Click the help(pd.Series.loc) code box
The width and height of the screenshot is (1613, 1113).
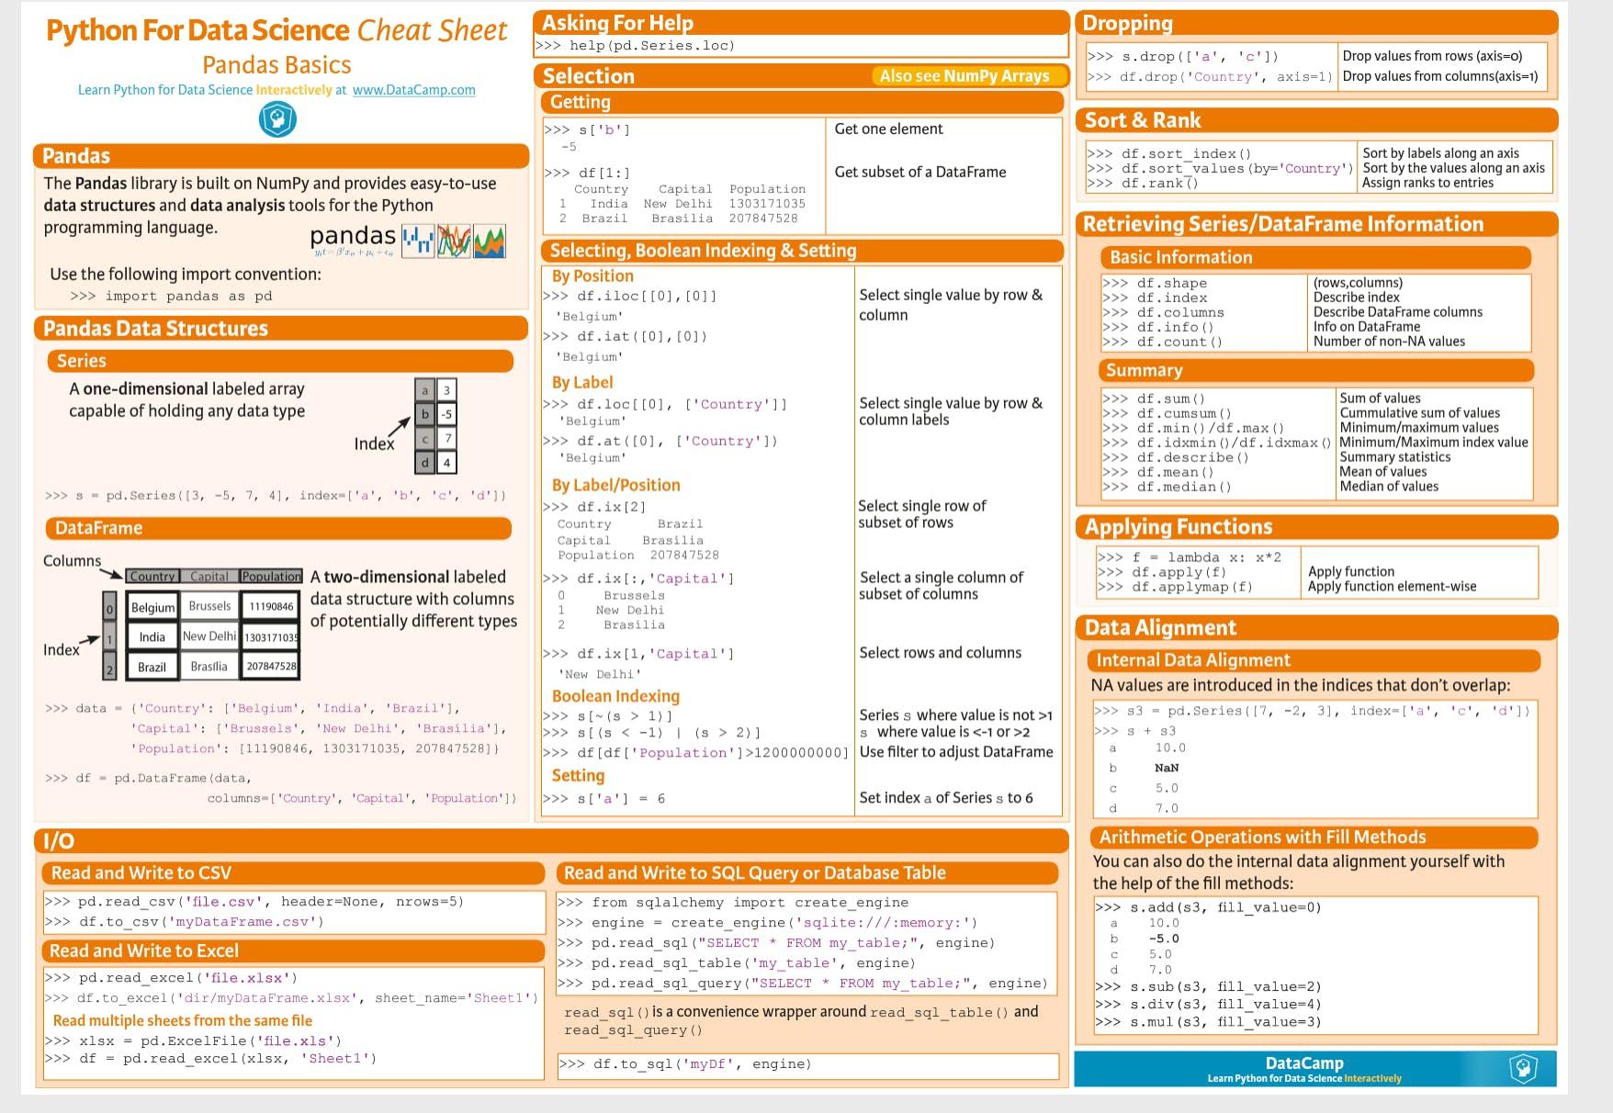pyautogui.click(x=799, y=46)
